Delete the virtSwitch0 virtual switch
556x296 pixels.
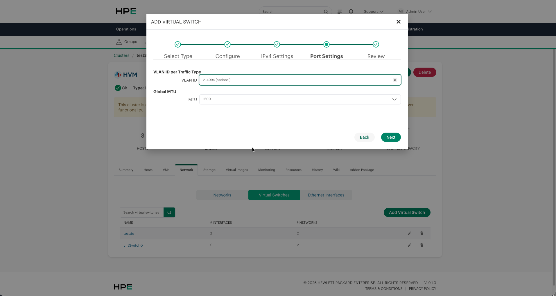pyautogui.click(x=422, y=245)
